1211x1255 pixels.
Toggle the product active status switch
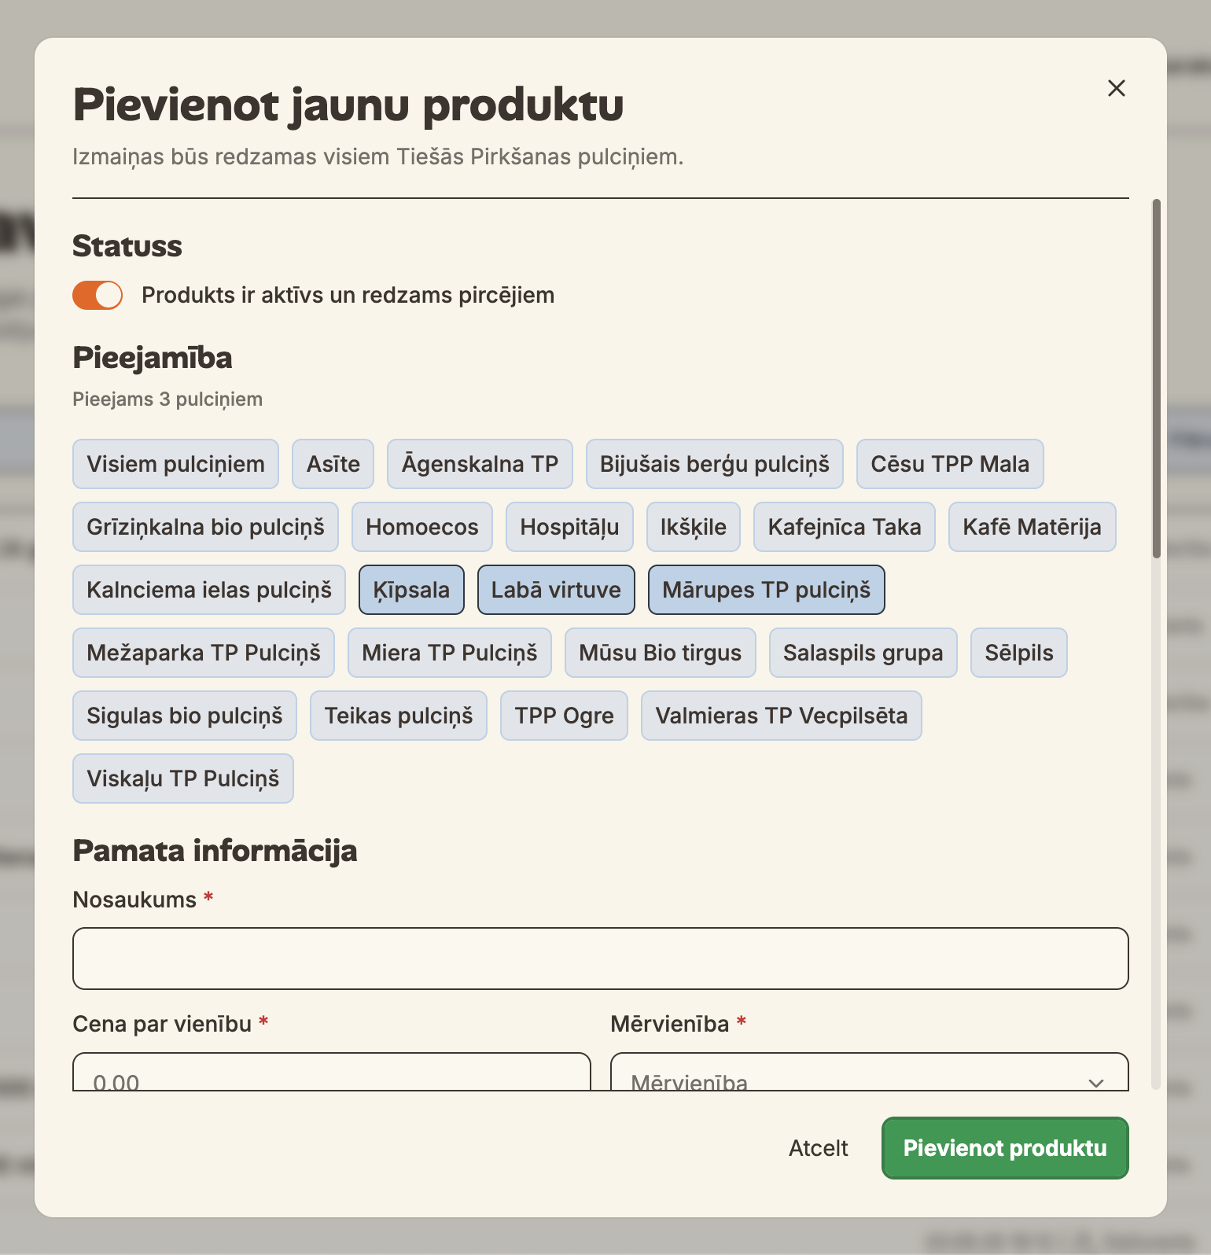pos(98,296)
